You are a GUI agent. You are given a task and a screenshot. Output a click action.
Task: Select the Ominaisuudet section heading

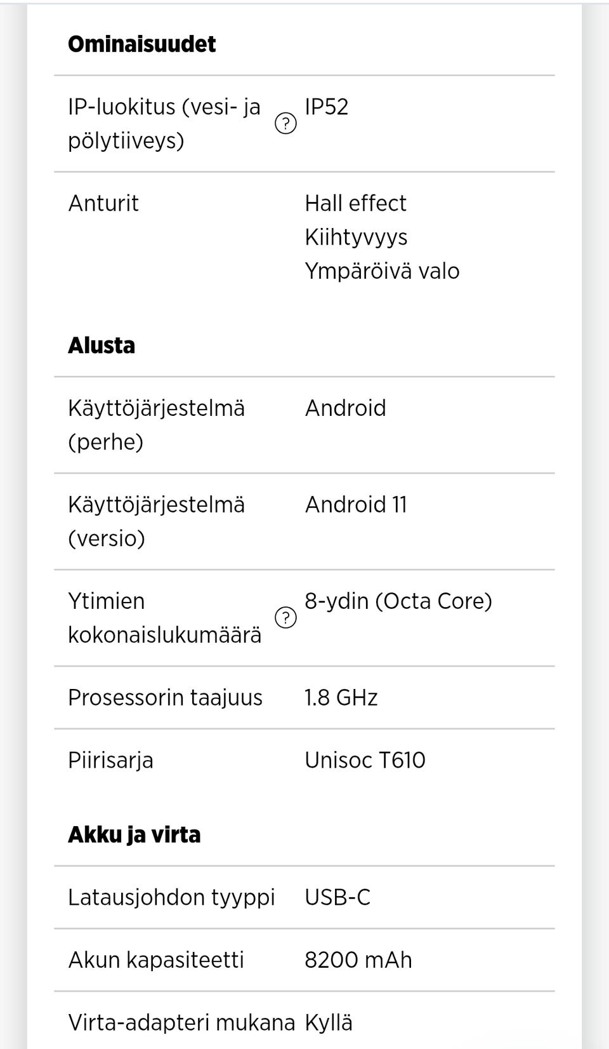(141, 44)
